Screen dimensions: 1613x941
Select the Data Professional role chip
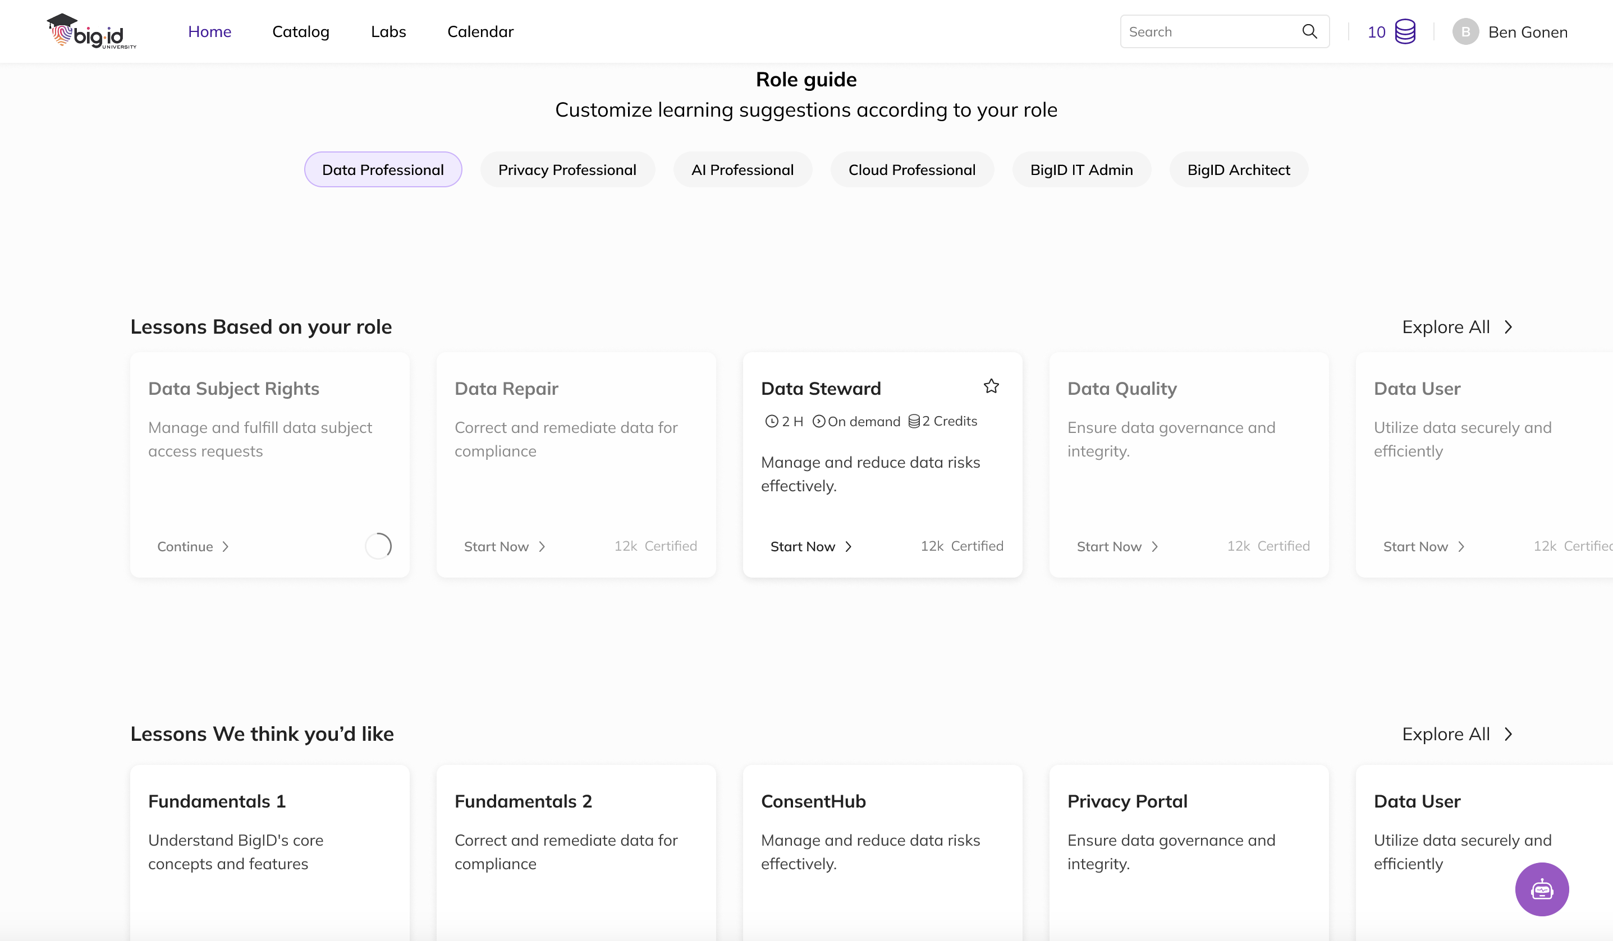click(383, 169)
